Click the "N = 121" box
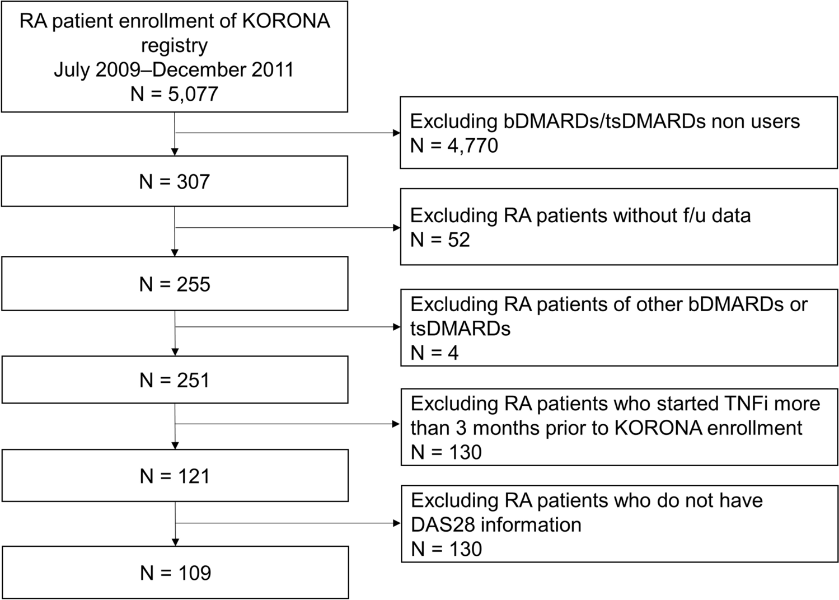 [174, 476]
